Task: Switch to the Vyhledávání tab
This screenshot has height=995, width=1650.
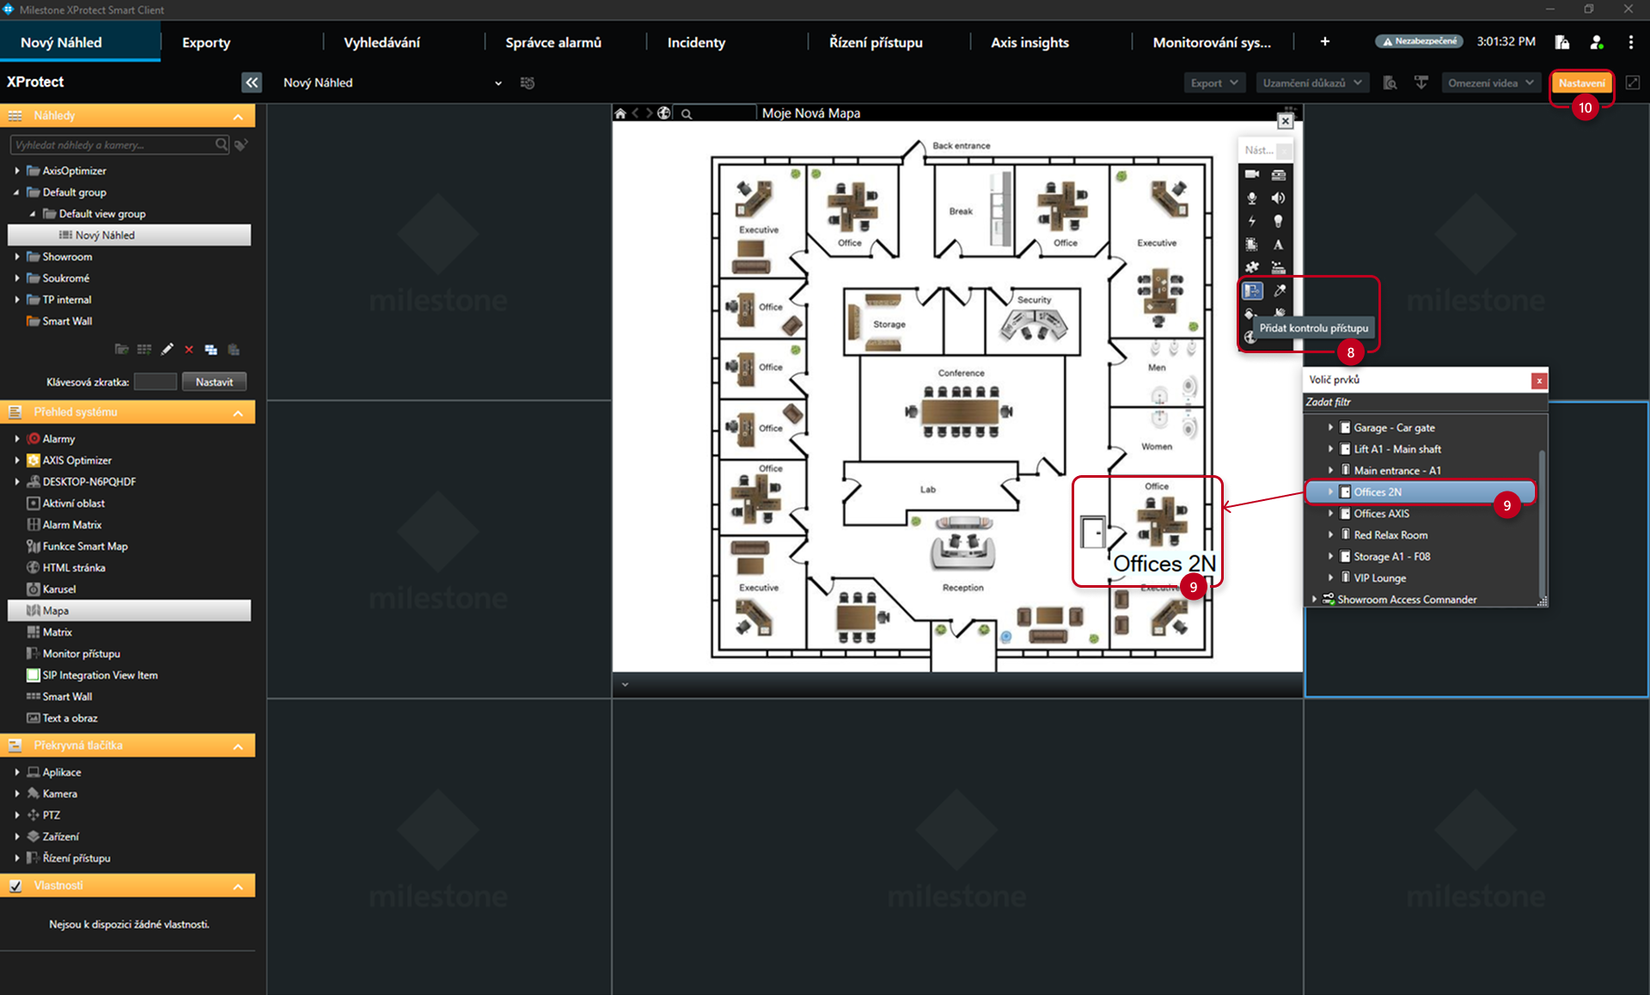Action: (382, 42)
